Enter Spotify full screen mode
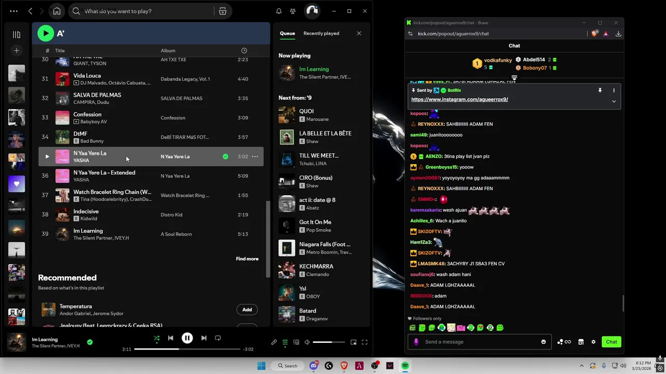 (365, 342)
